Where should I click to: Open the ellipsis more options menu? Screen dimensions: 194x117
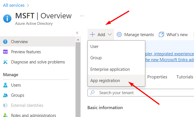[x=82, y=16]
